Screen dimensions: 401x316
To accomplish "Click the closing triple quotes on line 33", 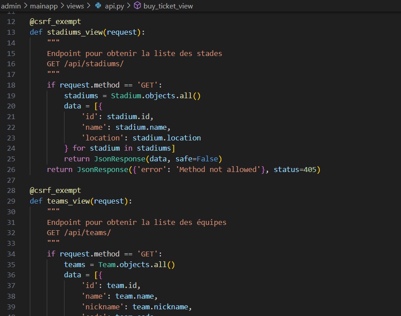I will click(53, 242).
